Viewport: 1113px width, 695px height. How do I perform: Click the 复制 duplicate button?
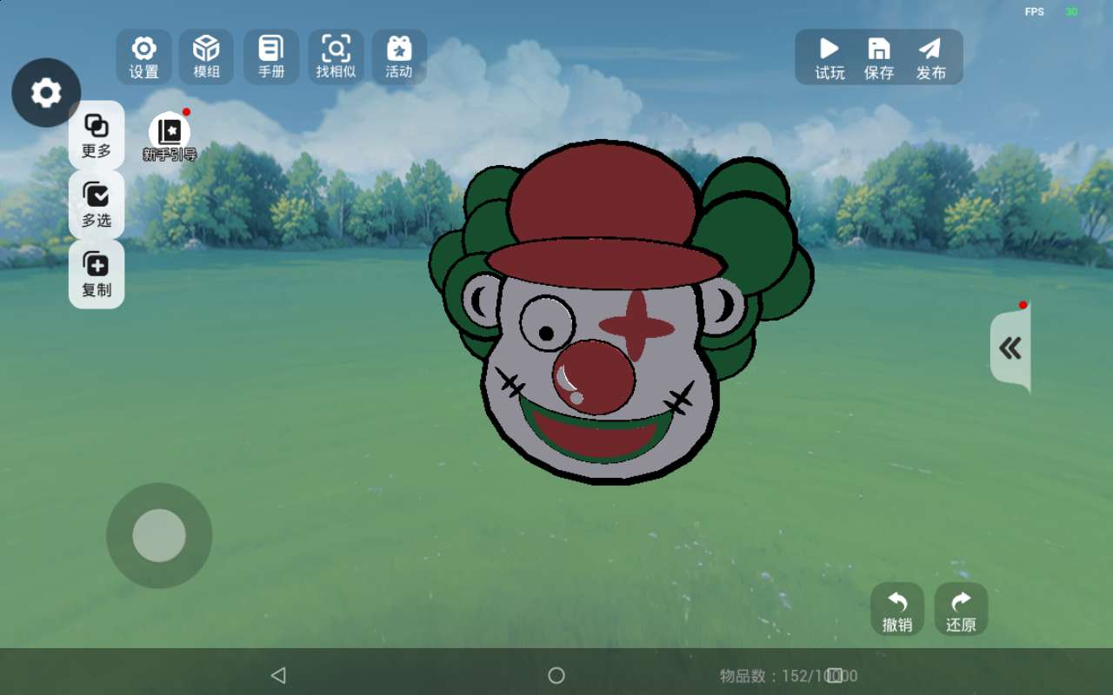[97, 275]
